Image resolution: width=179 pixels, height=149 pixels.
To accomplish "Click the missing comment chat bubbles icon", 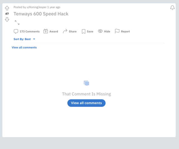I will 86,83.
